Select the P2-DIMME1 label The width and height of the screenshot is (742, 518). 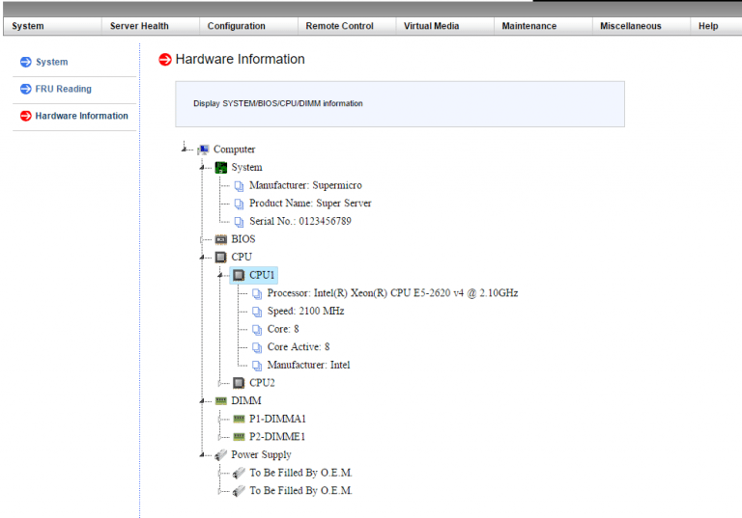(277, 437)
